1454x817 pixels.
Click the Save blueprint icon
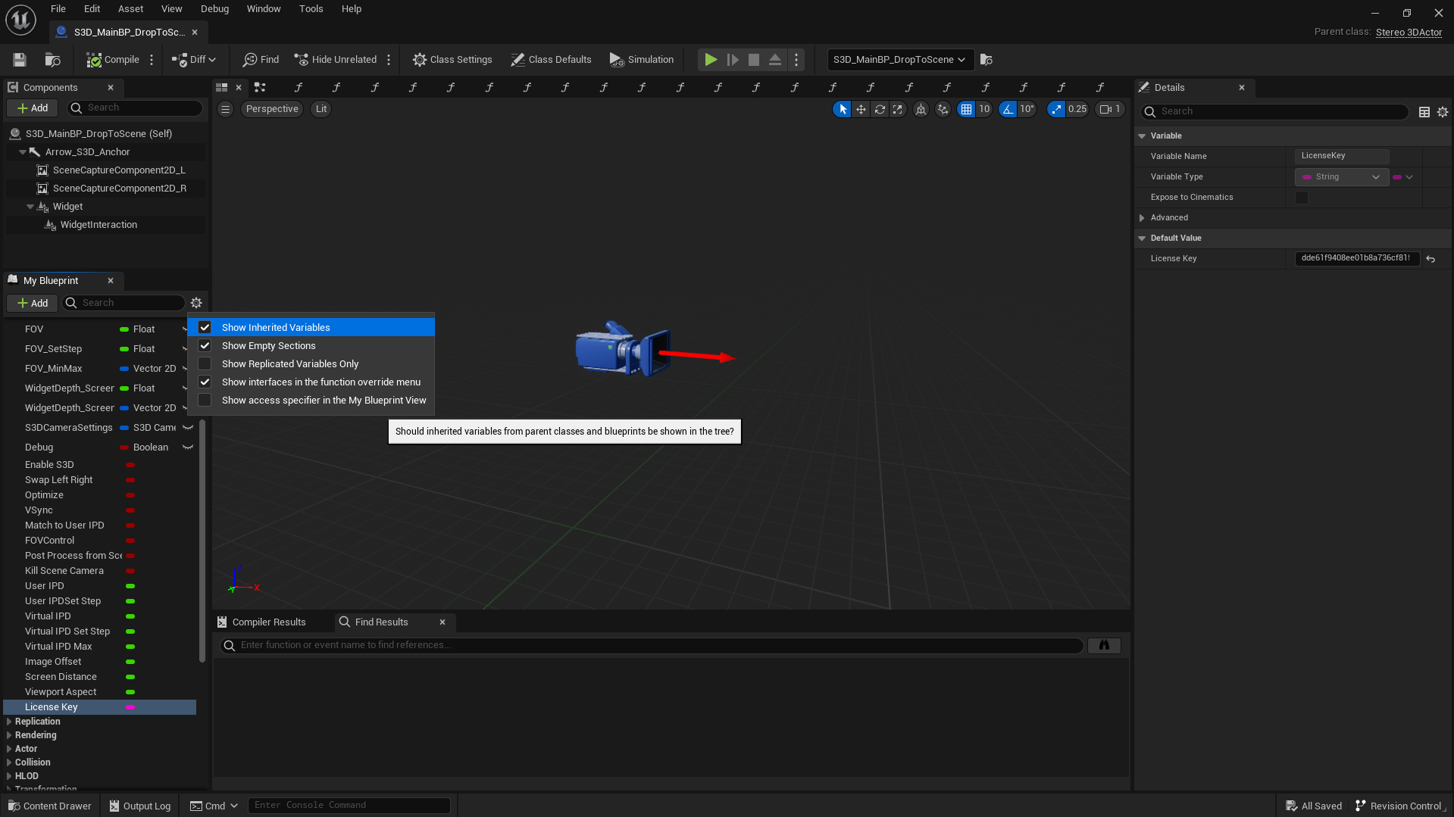pos(20,60)
